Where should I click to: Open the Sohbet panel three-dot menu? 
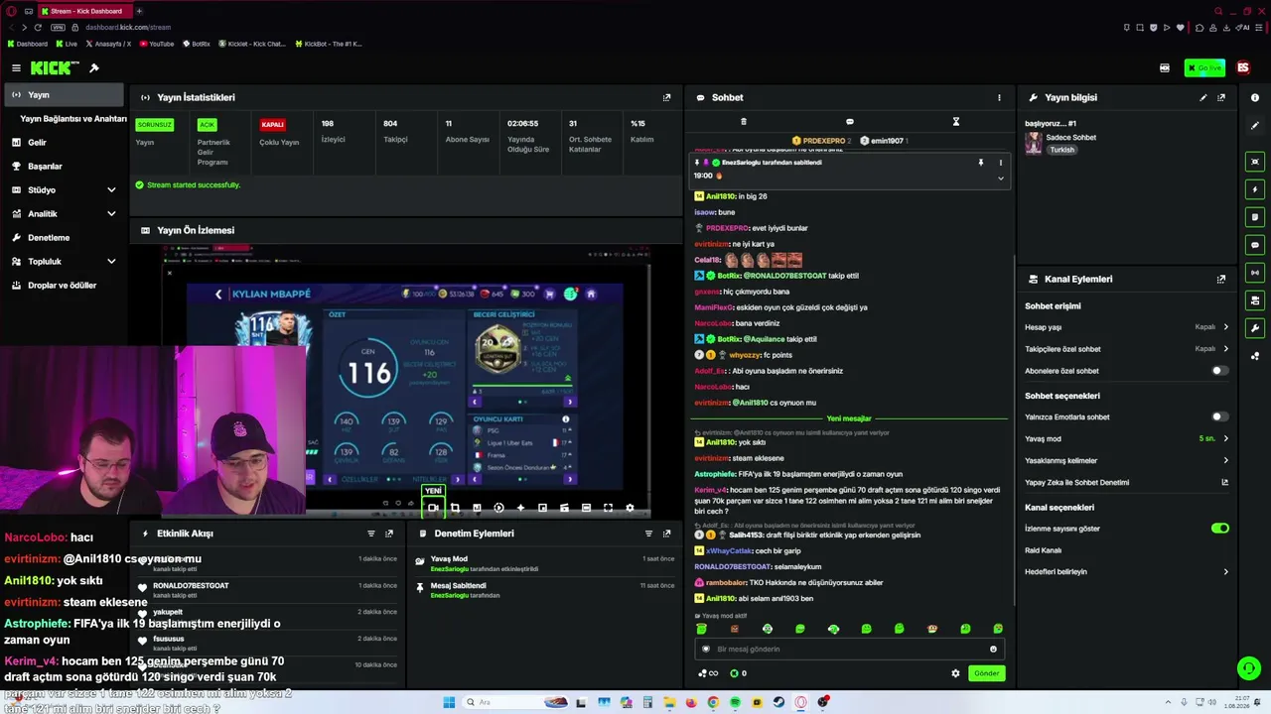999,97
